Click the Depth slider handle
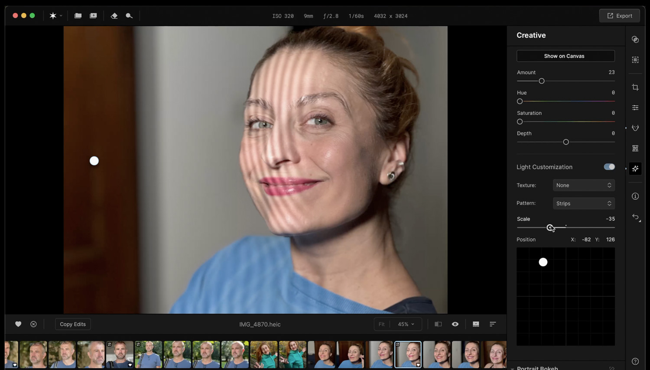Viewport: 650px width, 370px height. (x=565, y=142)
